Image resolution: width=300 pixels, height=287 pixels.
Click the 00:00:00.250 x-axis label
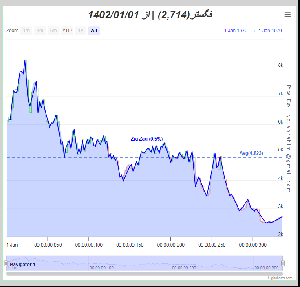pyautogui.click(x=212, y=245)
